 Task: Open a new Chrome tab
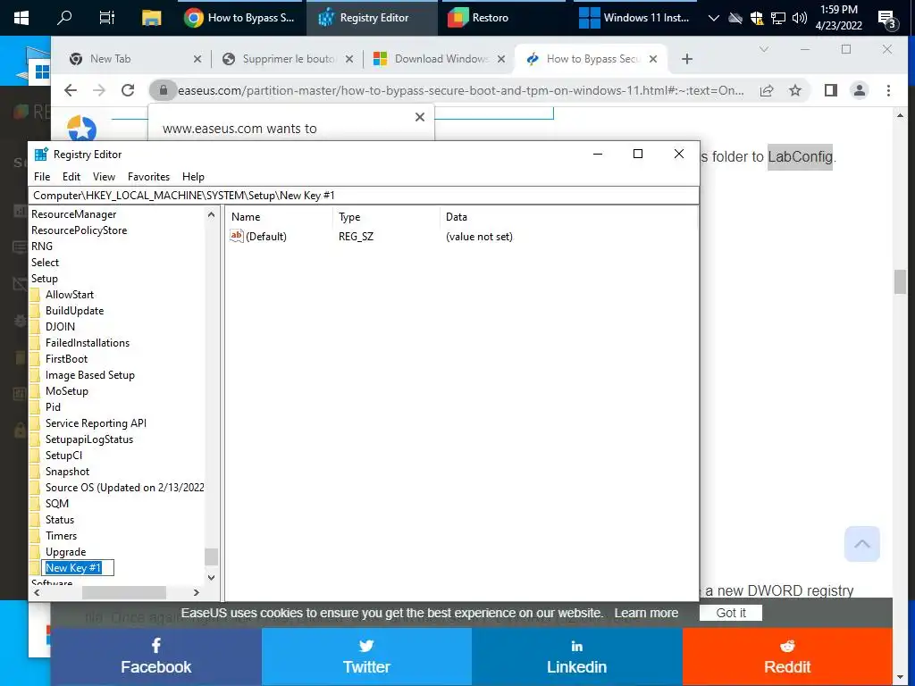[x=687, y=59]
